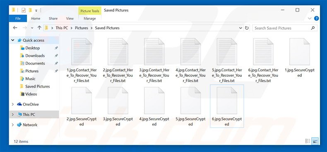Select the 4.jpg.SecureCrypted file icon
Viewport: 327px width, 152px height.
154,100
